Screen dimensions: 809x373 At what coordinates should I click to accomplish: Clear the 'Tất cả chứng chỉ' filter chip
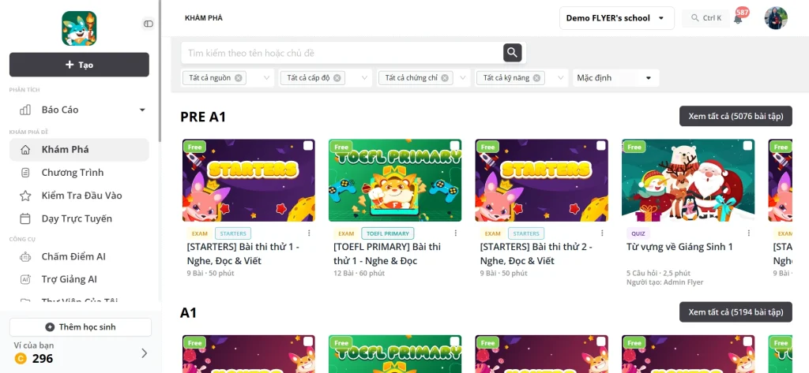click(x=446, y=78)
